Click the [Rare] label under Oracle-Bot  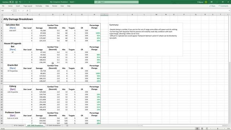pyautogui.click(x=13, y=68)
